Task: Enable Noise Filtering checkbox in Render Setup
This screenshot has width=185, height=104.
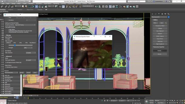Action: 6,39
